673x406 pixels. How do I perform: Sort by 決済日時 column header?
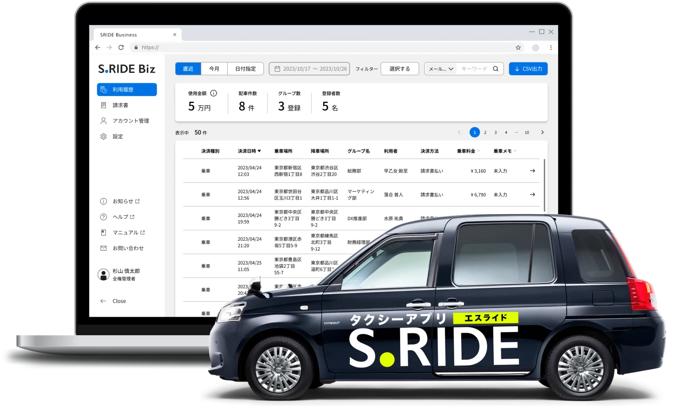click(249, 151)
